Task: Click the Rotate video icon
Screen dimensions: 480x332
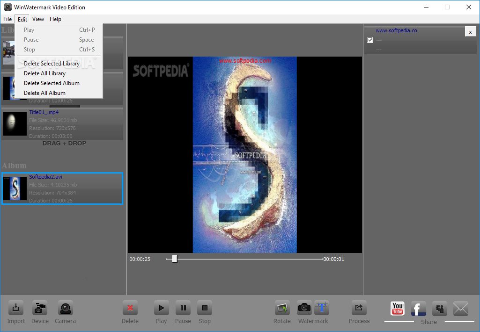Action: 282,308
